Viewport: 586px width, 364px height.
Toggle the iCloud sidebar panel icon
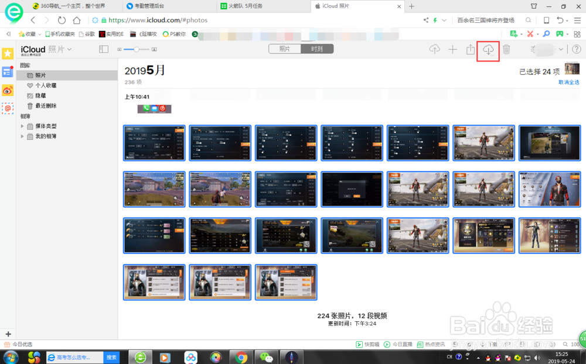pos(104,49)
